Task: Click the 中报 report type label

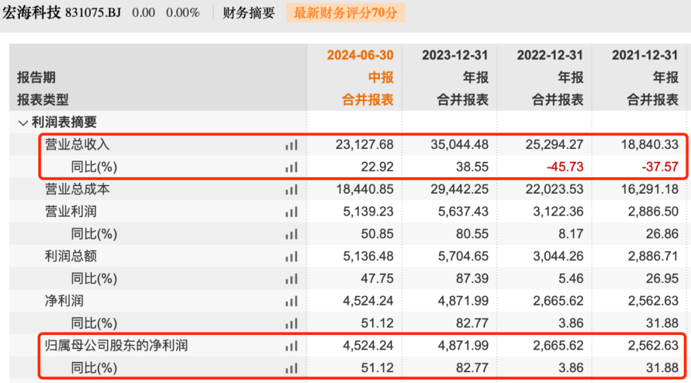Action: [380, 77]
